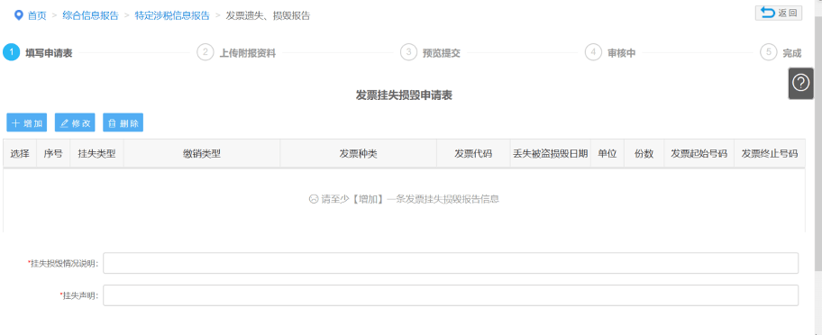Open the question mark help icon
822x335 pixels.
tap(800, 83)
